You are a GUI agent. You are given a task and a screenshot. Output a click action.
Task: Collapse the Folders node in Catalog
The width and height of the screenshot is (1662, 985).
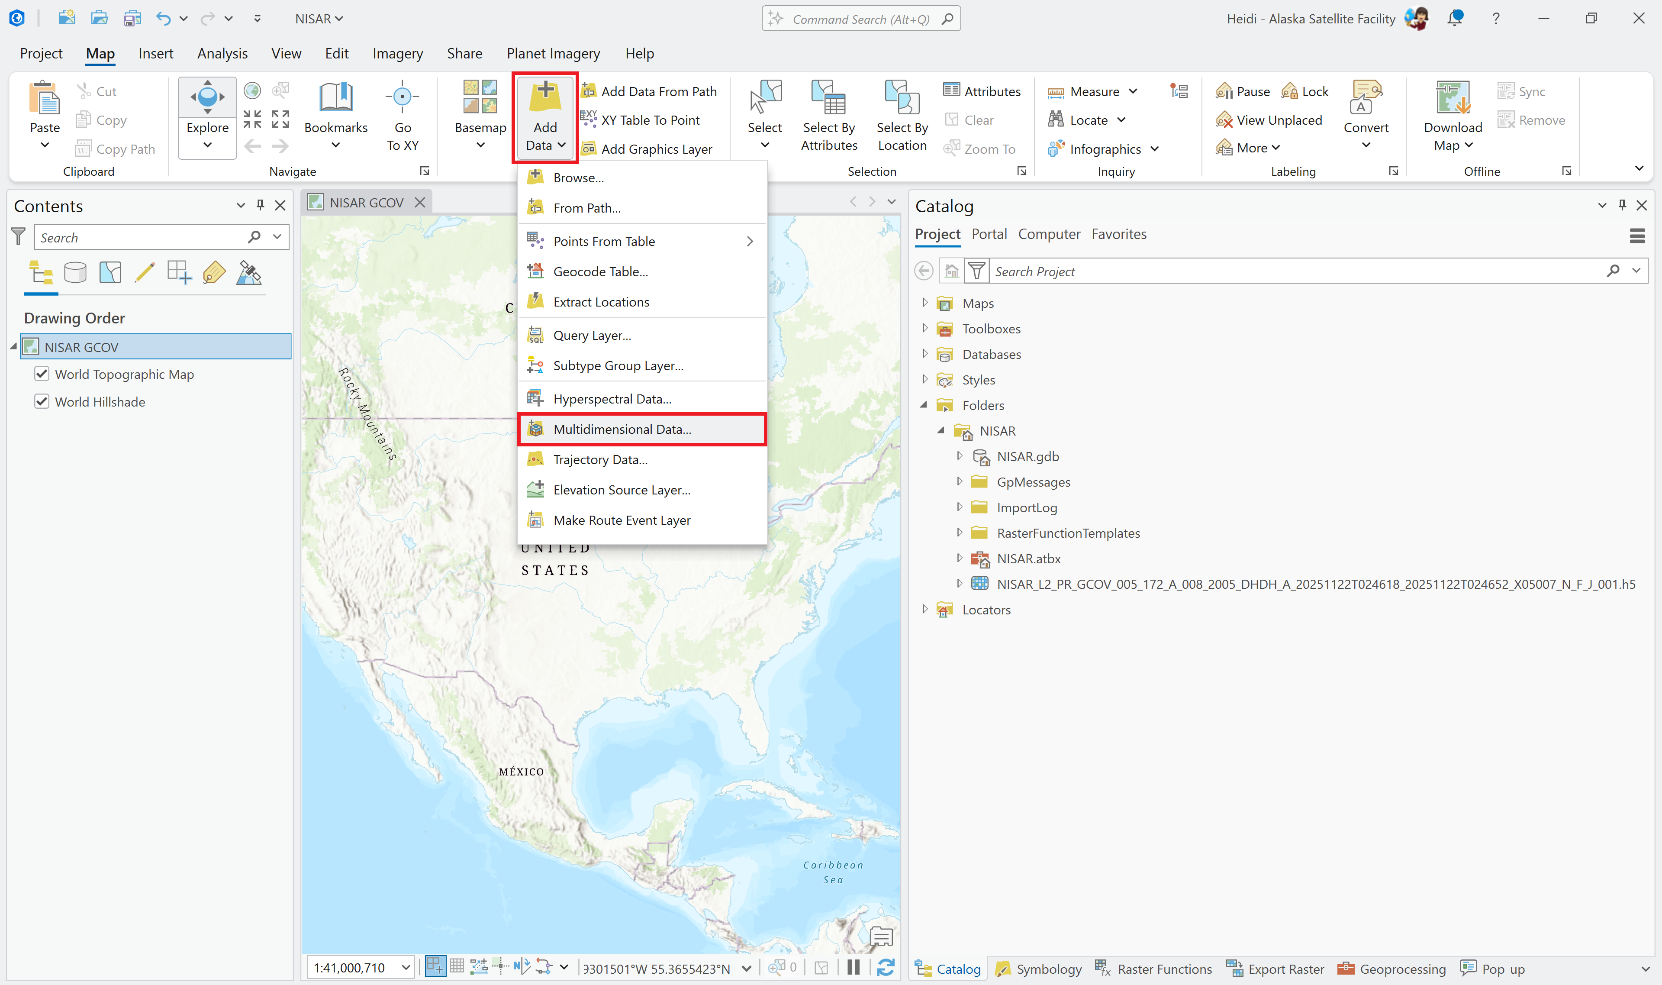(x=924, y=405)
